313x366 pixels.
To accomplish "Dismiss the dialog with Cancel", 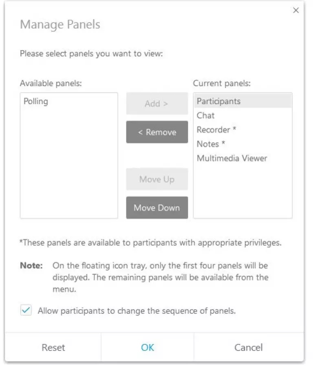I will tap(249, 347).
